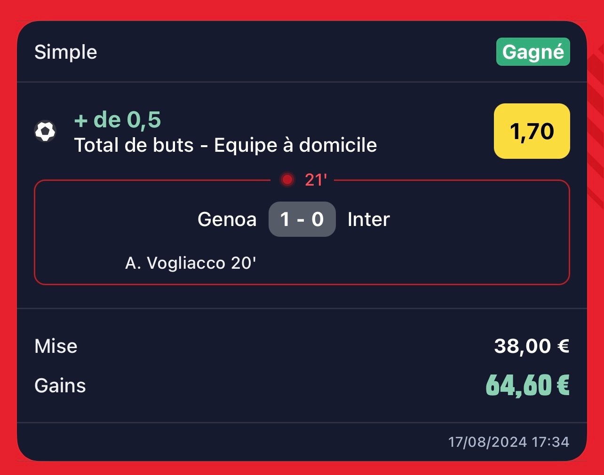Click the Genoa team name
604x475 pixels.
[x=227, y=219]
